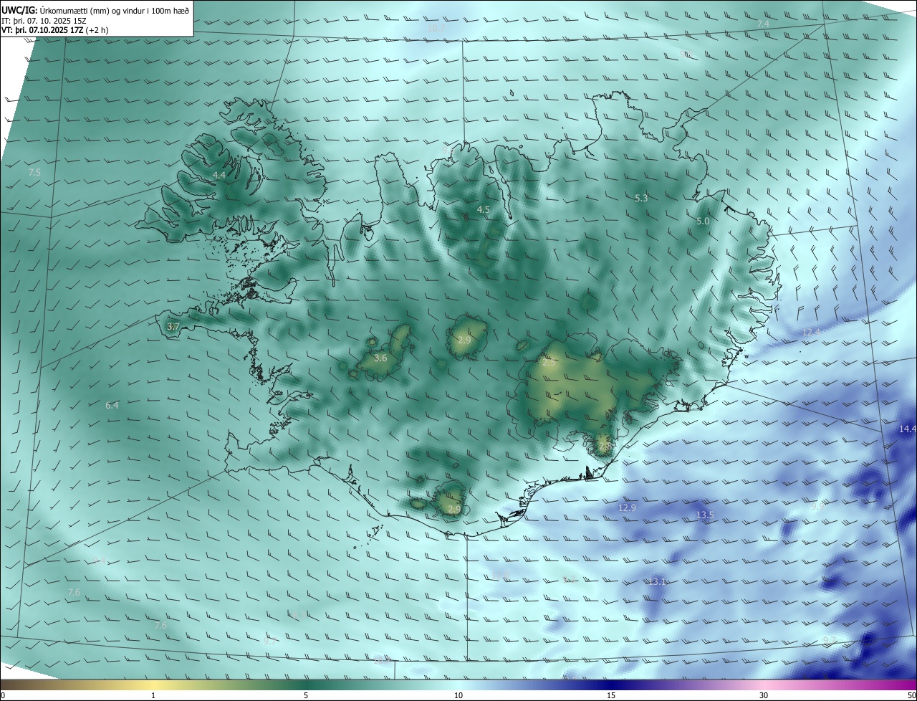Select the 4.5 precipitation value label

pos(483,209)
